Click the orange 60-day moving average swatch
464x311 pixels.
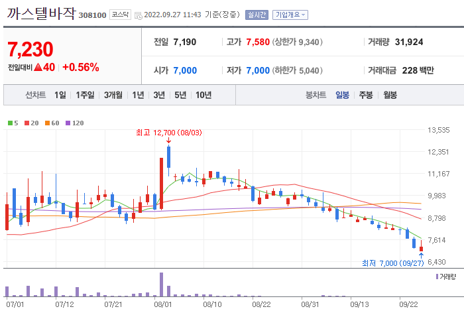tap(47, 123)
